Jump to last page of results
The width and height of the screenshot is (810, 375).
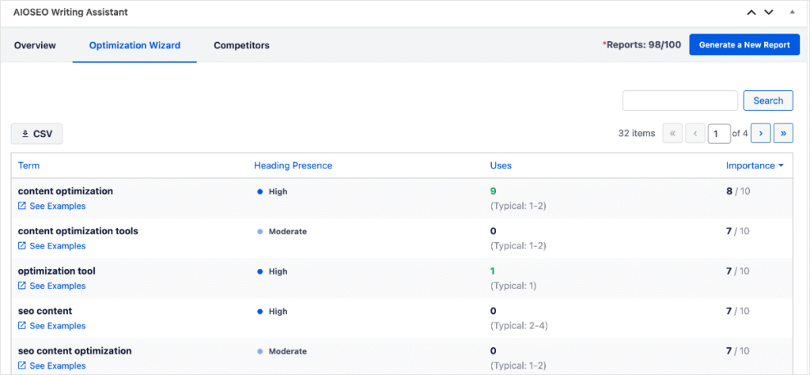(x=784, y=133)
